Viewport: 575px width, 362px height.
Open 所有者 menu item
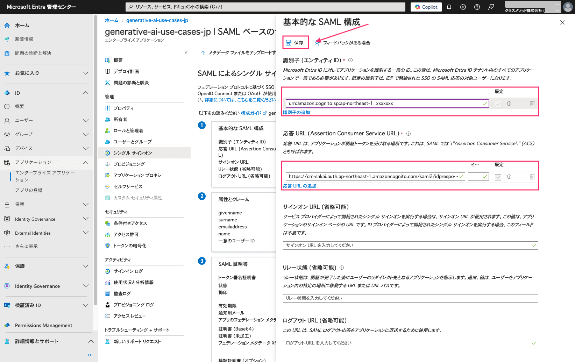(x=120, y=120)
